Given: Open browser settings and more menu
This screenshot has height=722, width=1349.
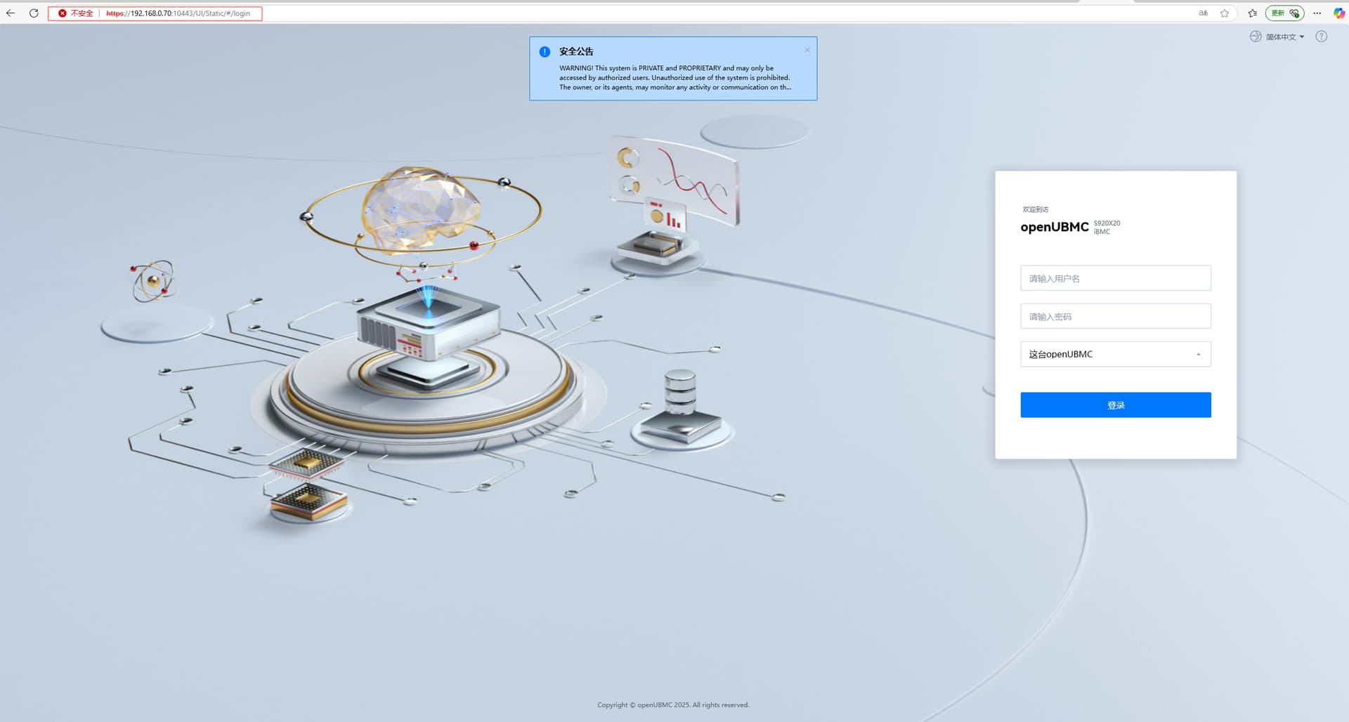Looking at the screenshot, I should coord(1317,13).
